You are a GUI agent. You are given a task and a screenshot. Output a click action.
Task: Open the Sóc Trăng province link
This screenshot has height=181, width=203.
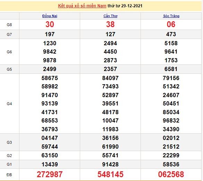(171, 16)
